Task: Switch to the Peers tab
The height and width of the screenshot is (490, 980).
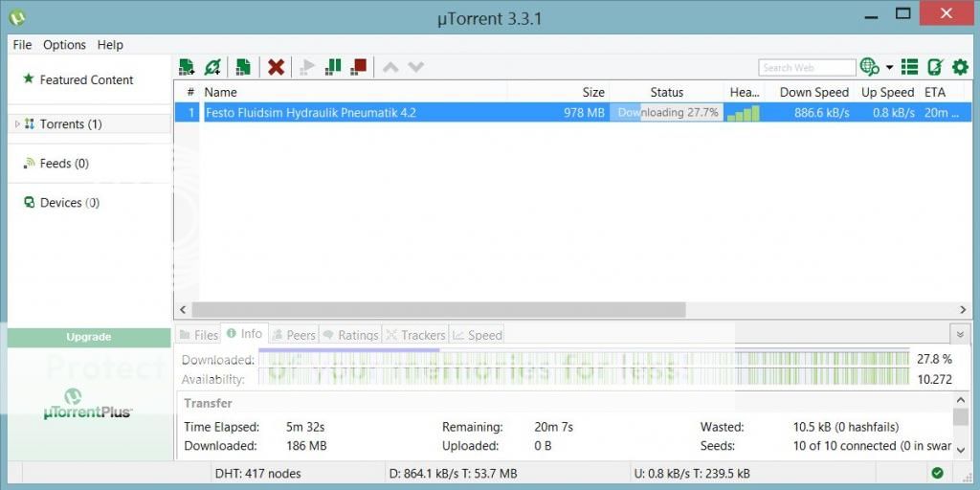Action: 293,335
